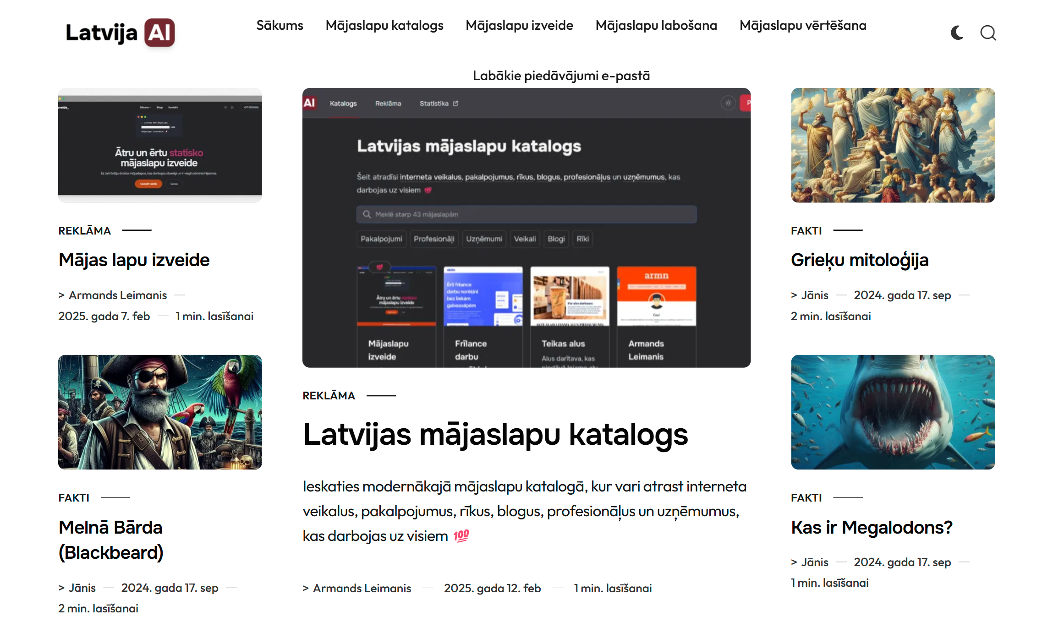Toggle dark mode with the moon icon
This screenshot has height=633, width=1053.
coord(957,33)
